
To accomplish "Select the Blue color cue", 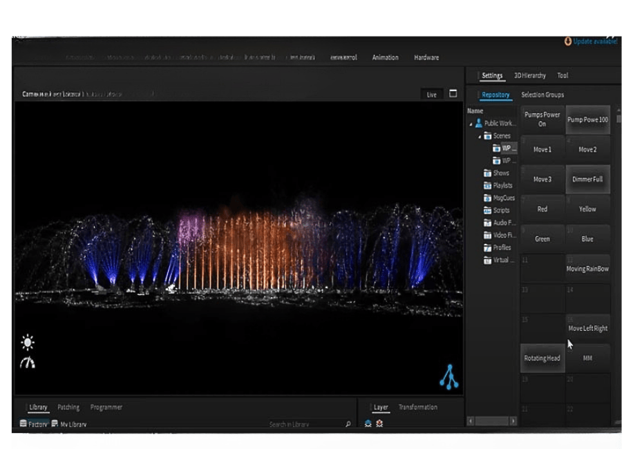I will [588, 239].
